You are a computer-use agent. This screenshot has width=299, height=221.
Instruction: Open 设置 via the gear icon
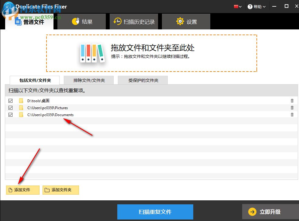point(180,21)
